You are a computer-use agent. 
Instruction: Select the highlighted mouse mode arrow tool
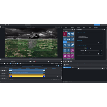[x=17, y=63]
